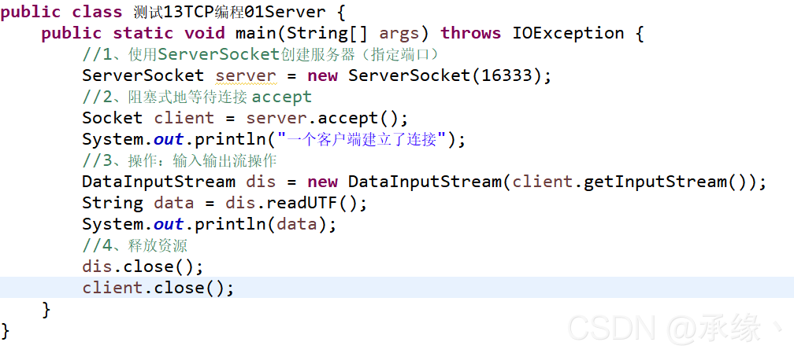Click the main method name

point(258,33)
